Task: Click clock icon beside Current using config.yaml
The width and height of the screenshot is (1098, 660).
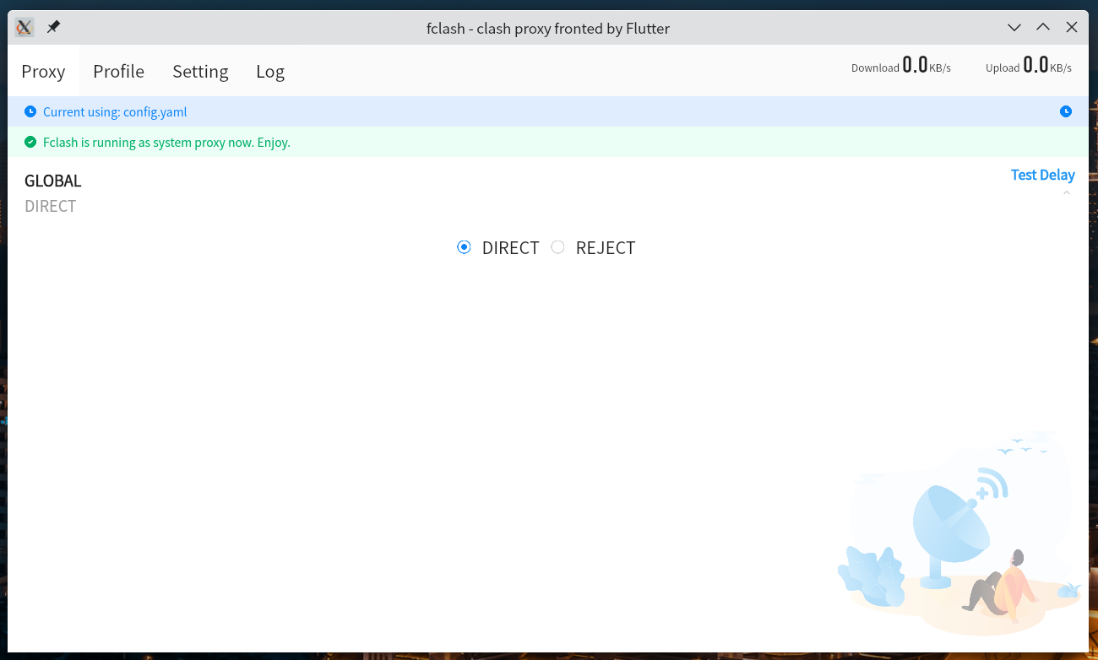Action: (30, 111)
